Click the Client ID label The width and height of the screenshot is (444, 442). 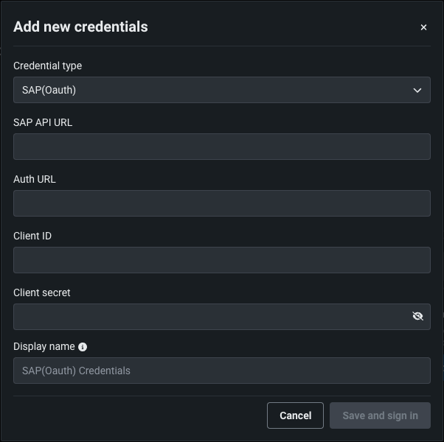coord(32,236)
